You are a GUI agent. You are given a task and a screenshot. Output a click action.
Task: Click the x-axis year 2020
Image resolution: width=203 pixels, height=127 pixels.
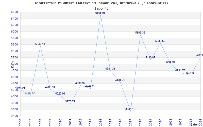[161, 122]
